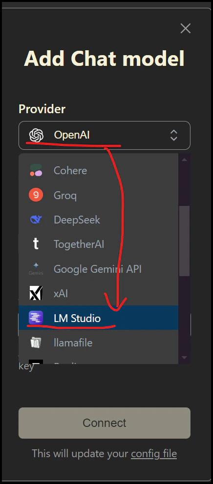Viewport: 213px width, 484px height.
Task: Click the Cohere logo icon
Action: pyautogui.click(x=36, y=170)
